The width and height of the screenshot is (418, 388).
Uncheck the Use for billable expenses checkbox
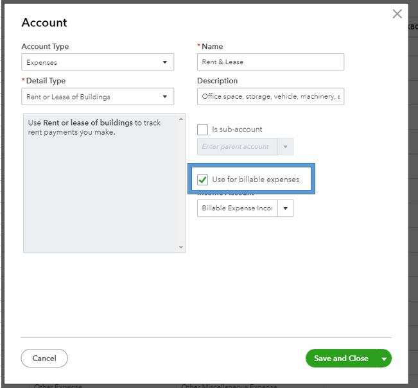pyautogui.click(x=203, y=180)
